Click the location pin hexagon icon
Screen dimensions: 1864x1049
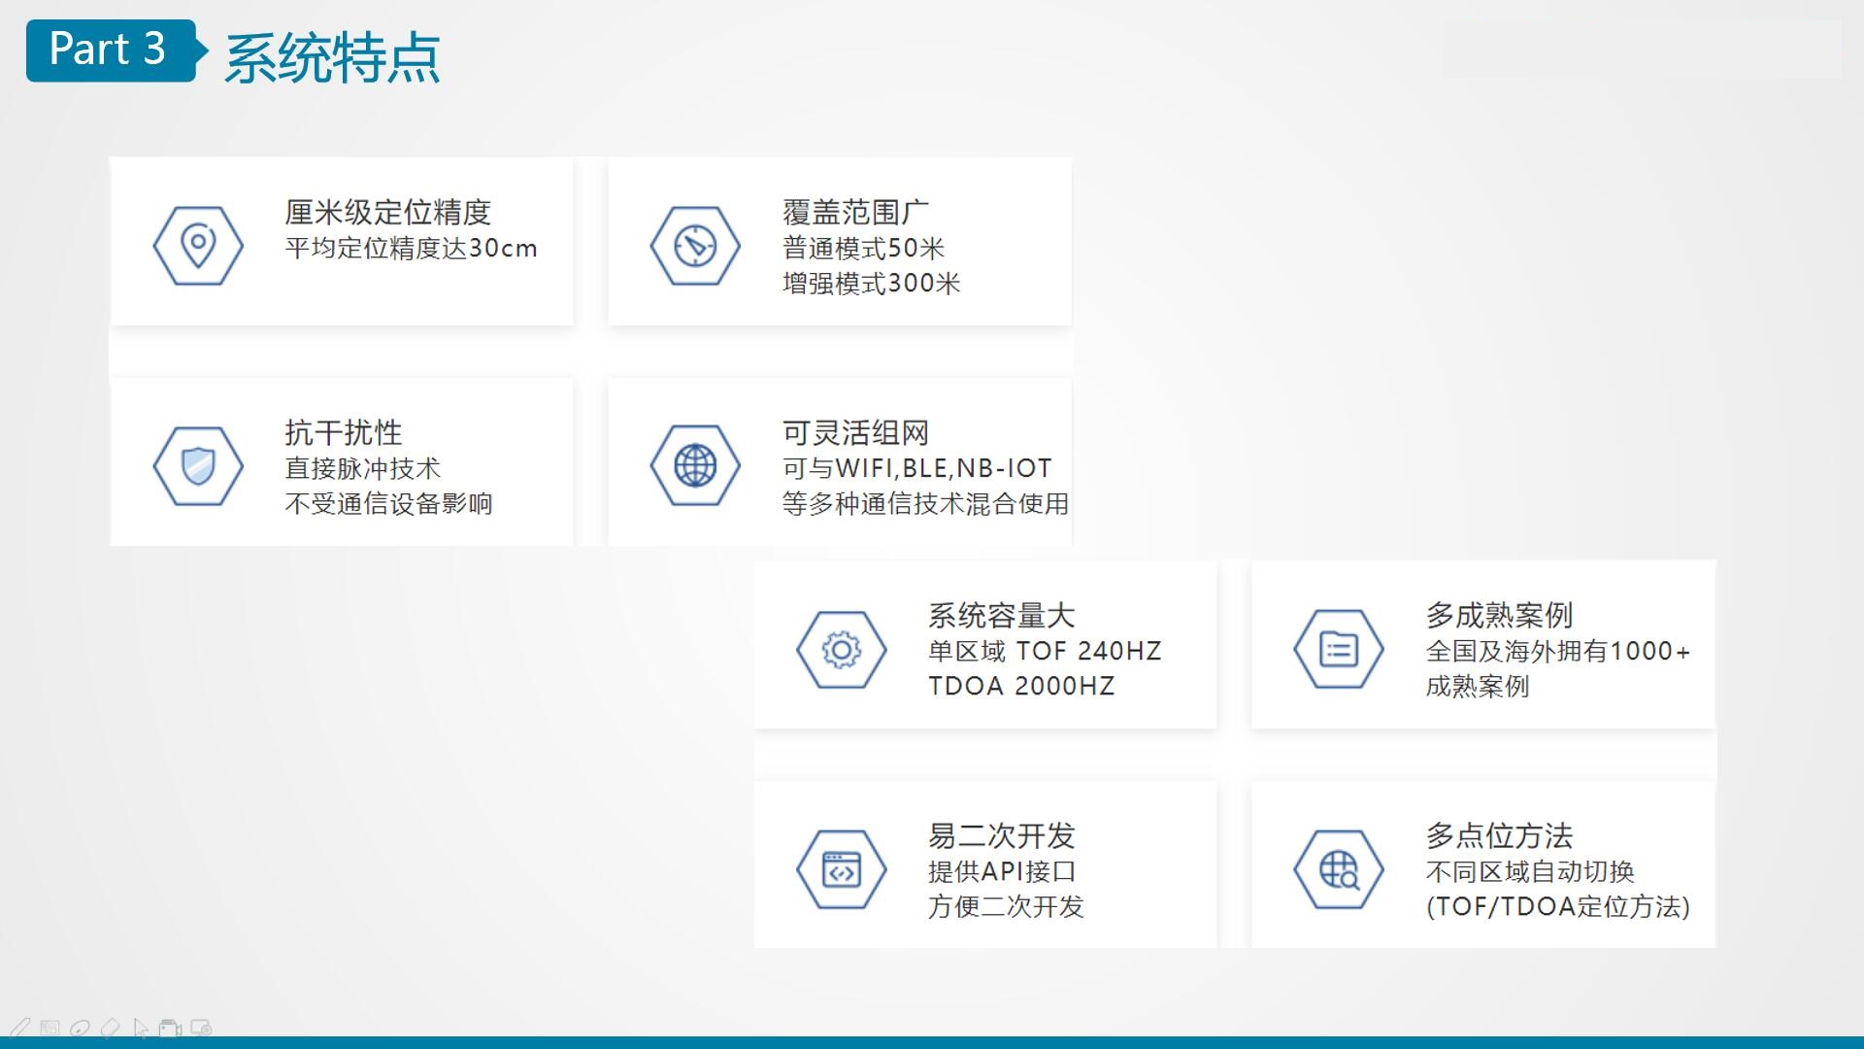point(198,245)
